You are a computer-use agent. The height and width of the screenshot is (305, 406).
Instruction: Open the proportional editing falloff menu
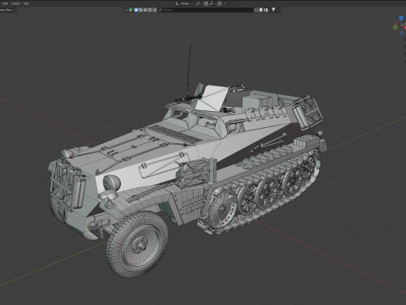(x=225, y=3)
